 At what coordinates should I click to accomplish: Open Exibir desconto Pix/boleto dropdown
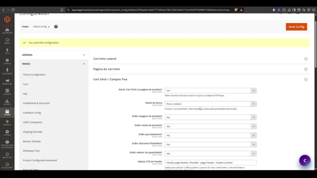tap(211, 145)
